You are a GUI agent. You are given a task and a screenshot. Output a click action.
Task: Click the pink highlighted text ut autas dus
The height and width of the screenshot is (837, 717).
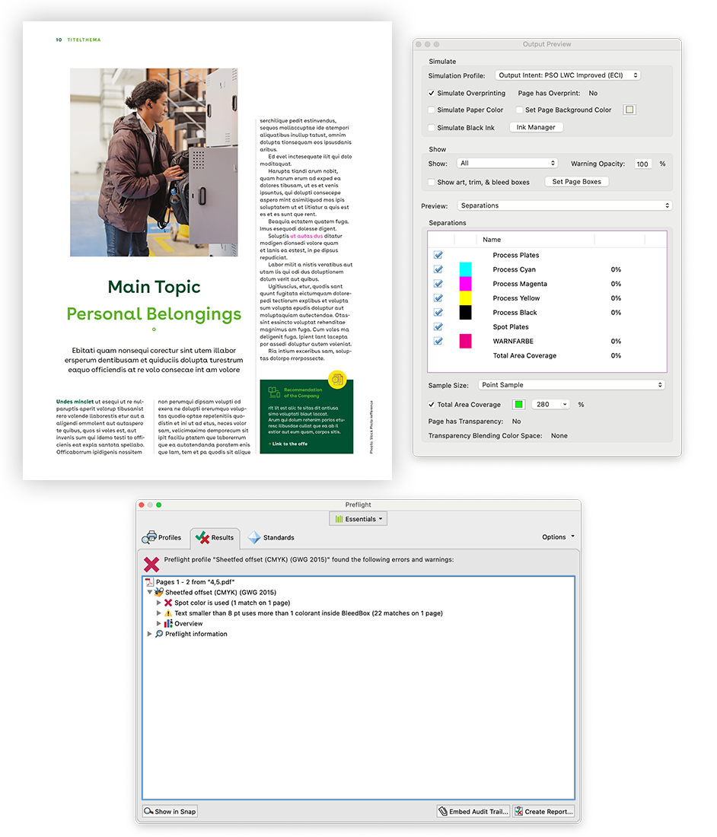[x=307, y=236]
